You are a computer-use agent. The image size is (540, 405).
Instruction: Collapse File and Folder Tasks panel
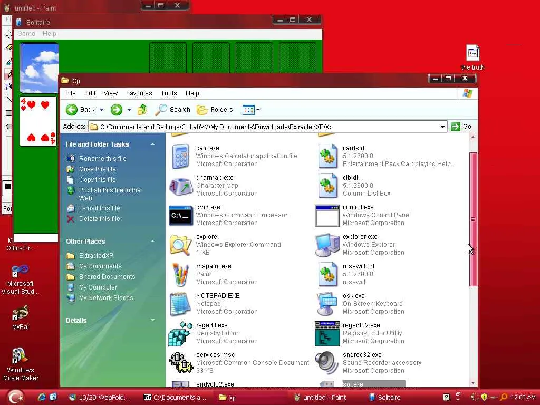[152, 144]
